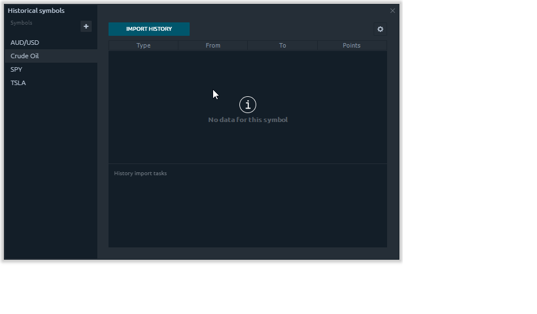Select the Crude Oil symbol
537x314 pixels.
(25, 56)
